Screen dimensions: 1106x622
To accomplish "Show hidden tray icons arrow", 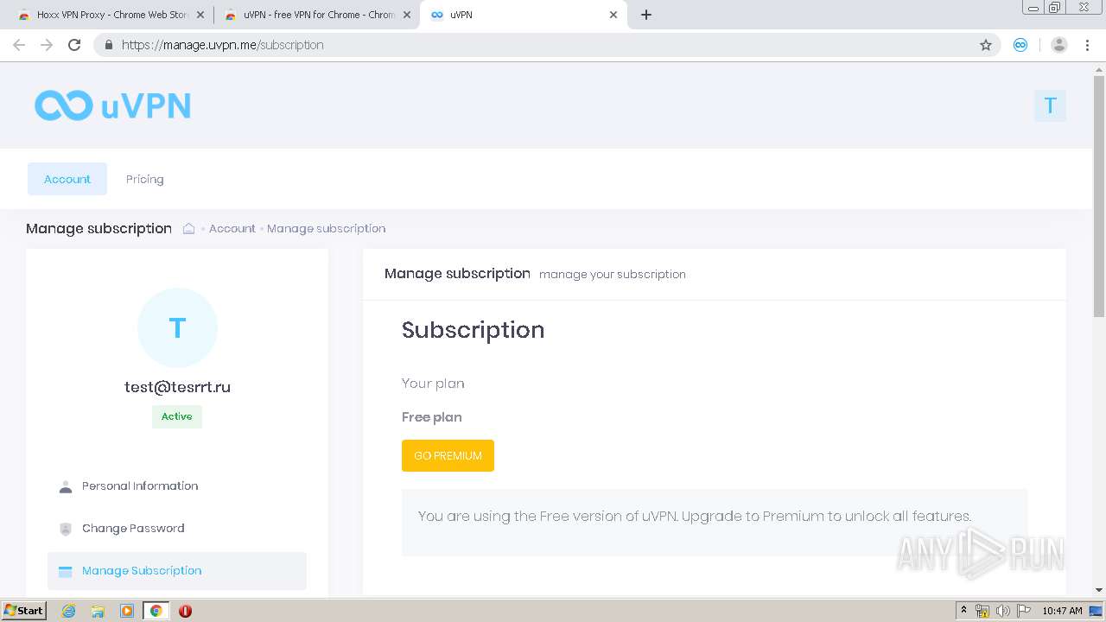I will 963,610.
